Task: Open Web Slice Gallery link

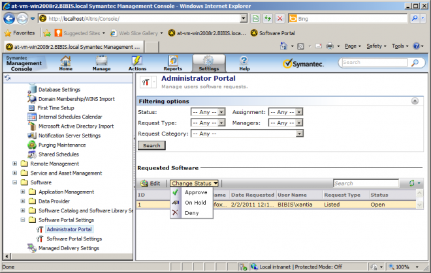Action: [x=136, y=33]
